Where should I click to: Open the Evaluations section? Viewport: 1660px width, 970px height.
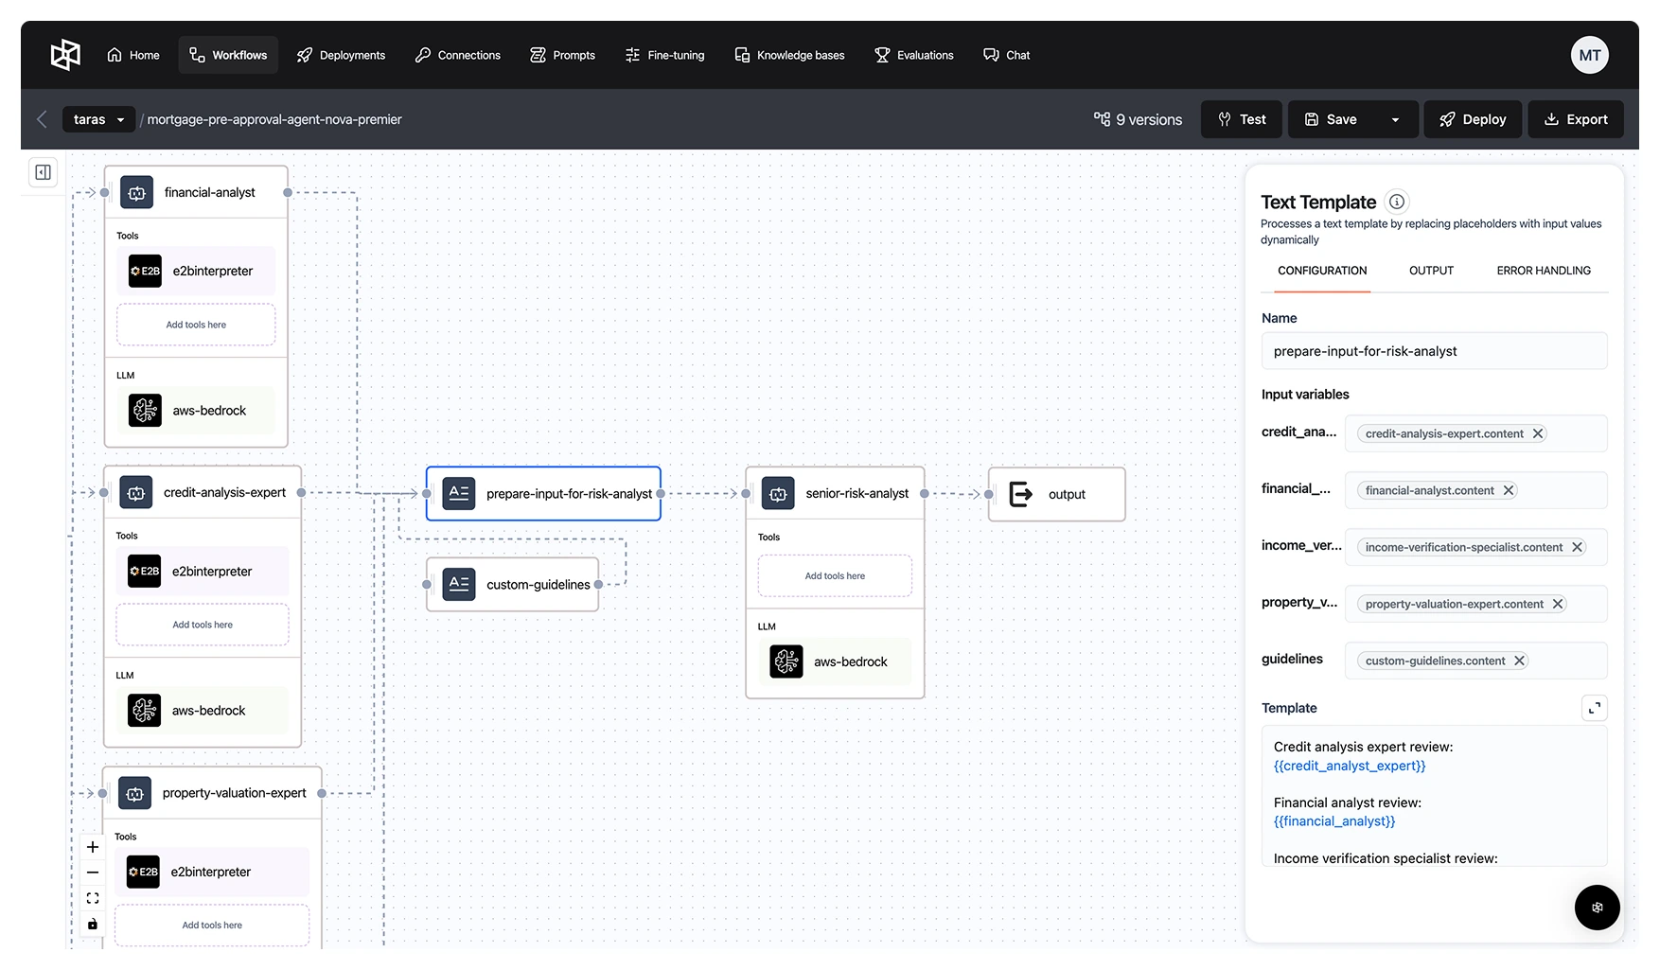914,55
